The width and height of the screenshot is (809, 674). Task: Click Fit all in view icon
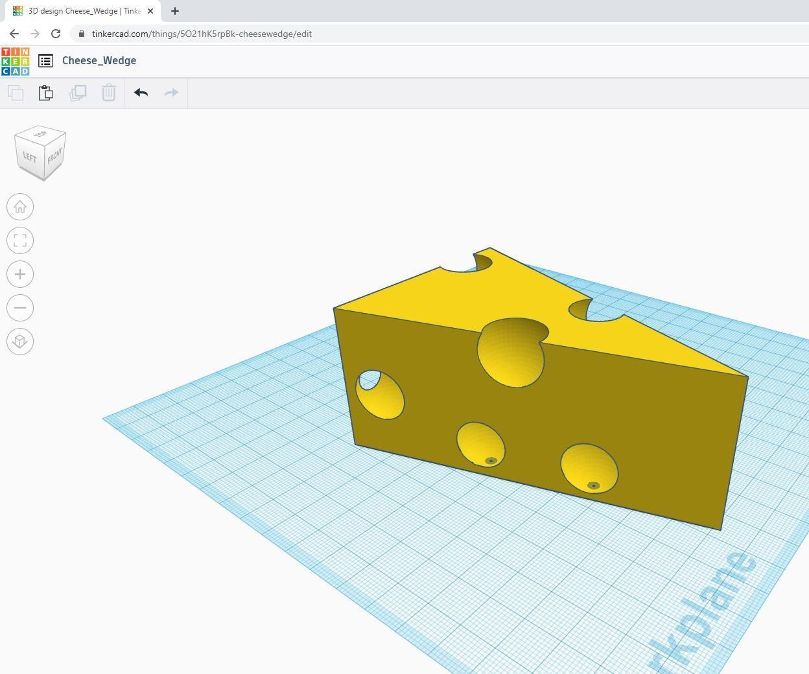coord(20,240)
